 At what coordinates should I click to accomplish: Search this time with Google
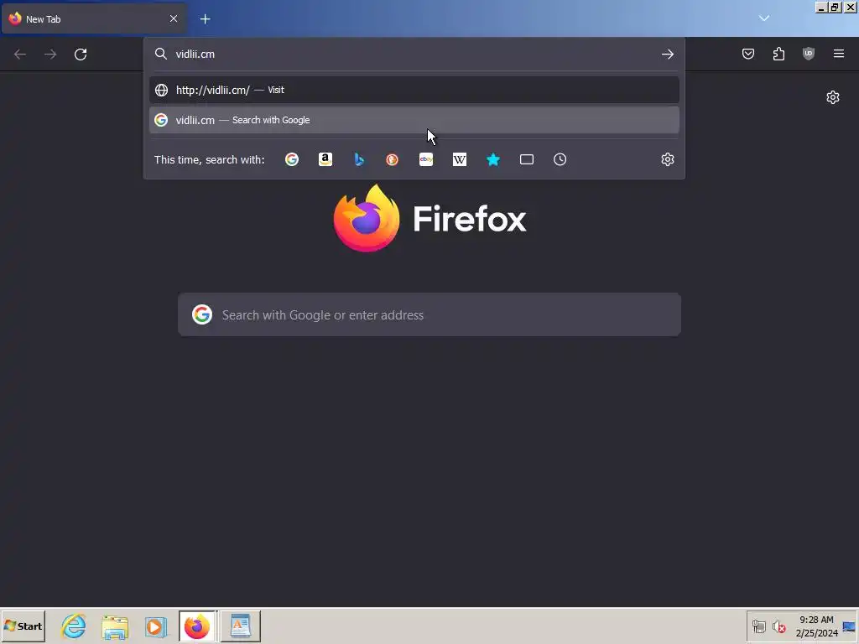(292, 159)
